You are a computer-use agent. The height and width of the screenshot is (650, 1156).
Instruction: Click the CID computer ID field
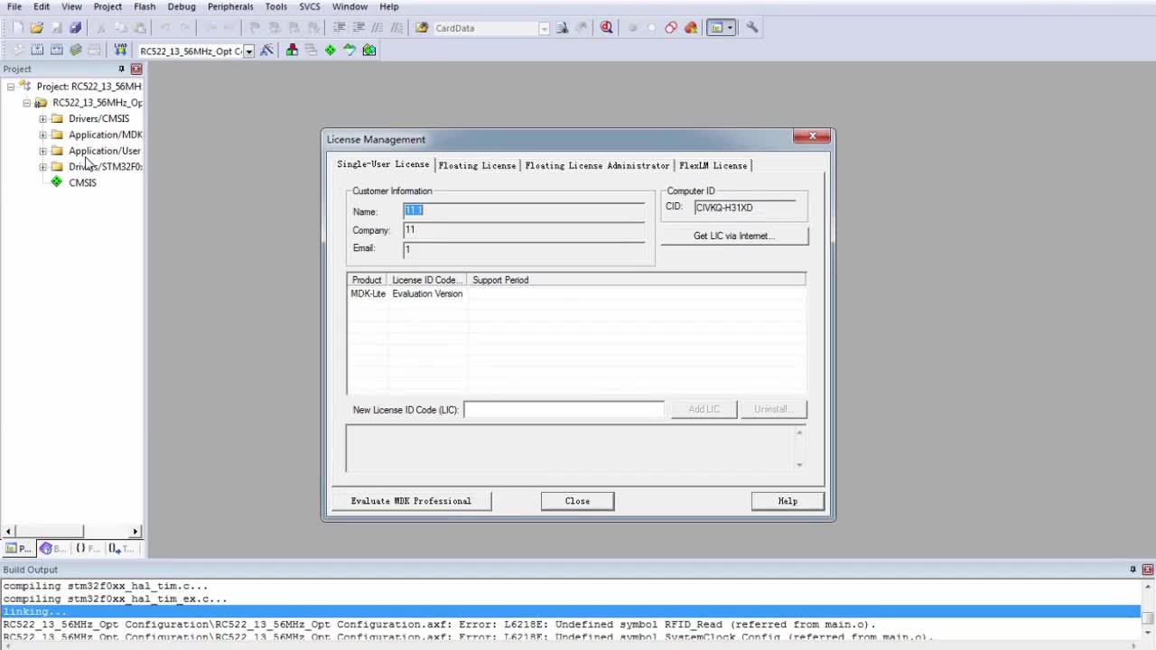(x=745, y=208)
